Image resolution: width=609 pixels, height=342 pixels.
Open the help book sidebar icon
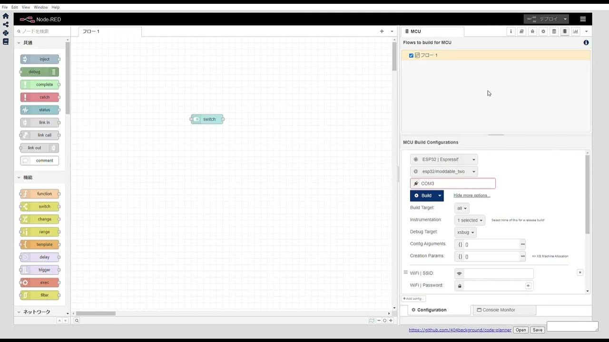(521, 31)
